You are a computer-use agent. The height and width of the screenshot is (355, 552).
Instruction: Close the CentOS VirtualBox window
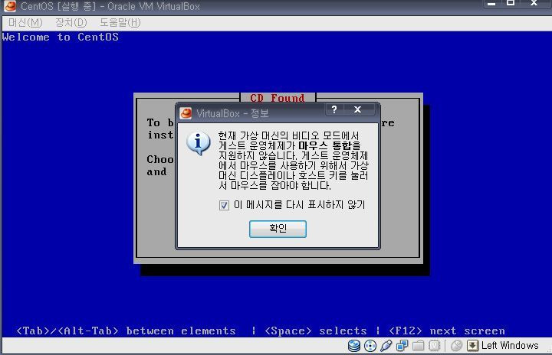pyautogui.click(x=534, y=3)
